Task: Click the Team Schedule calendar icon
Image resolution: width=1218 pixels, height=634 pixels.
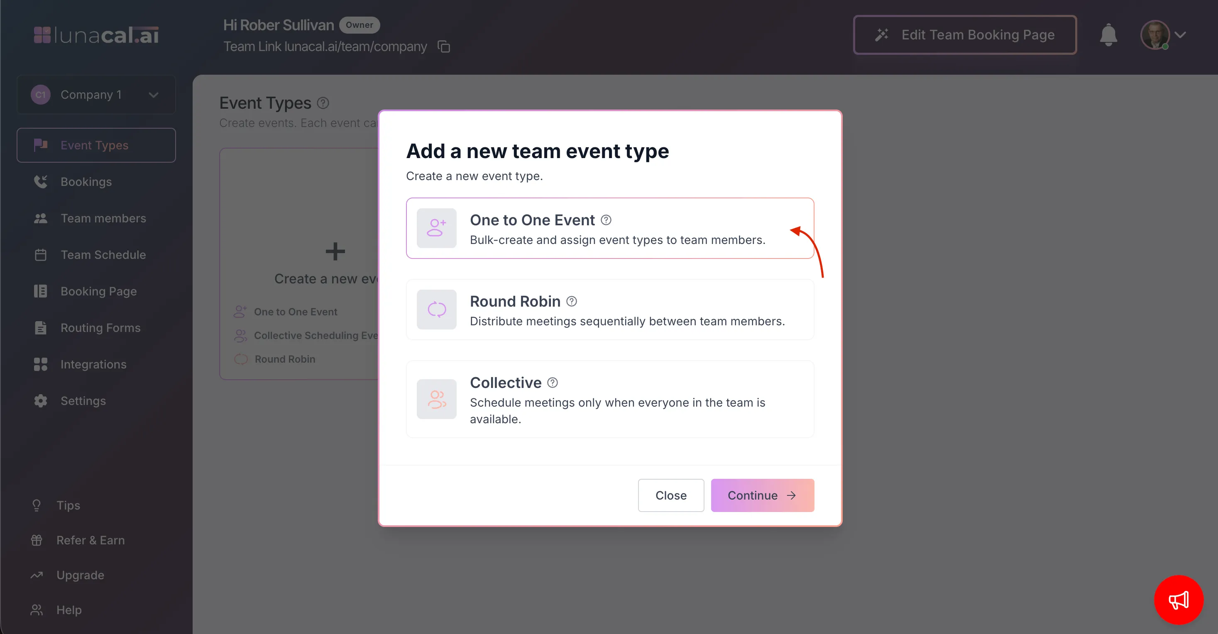Action: (x=41, y=255)
